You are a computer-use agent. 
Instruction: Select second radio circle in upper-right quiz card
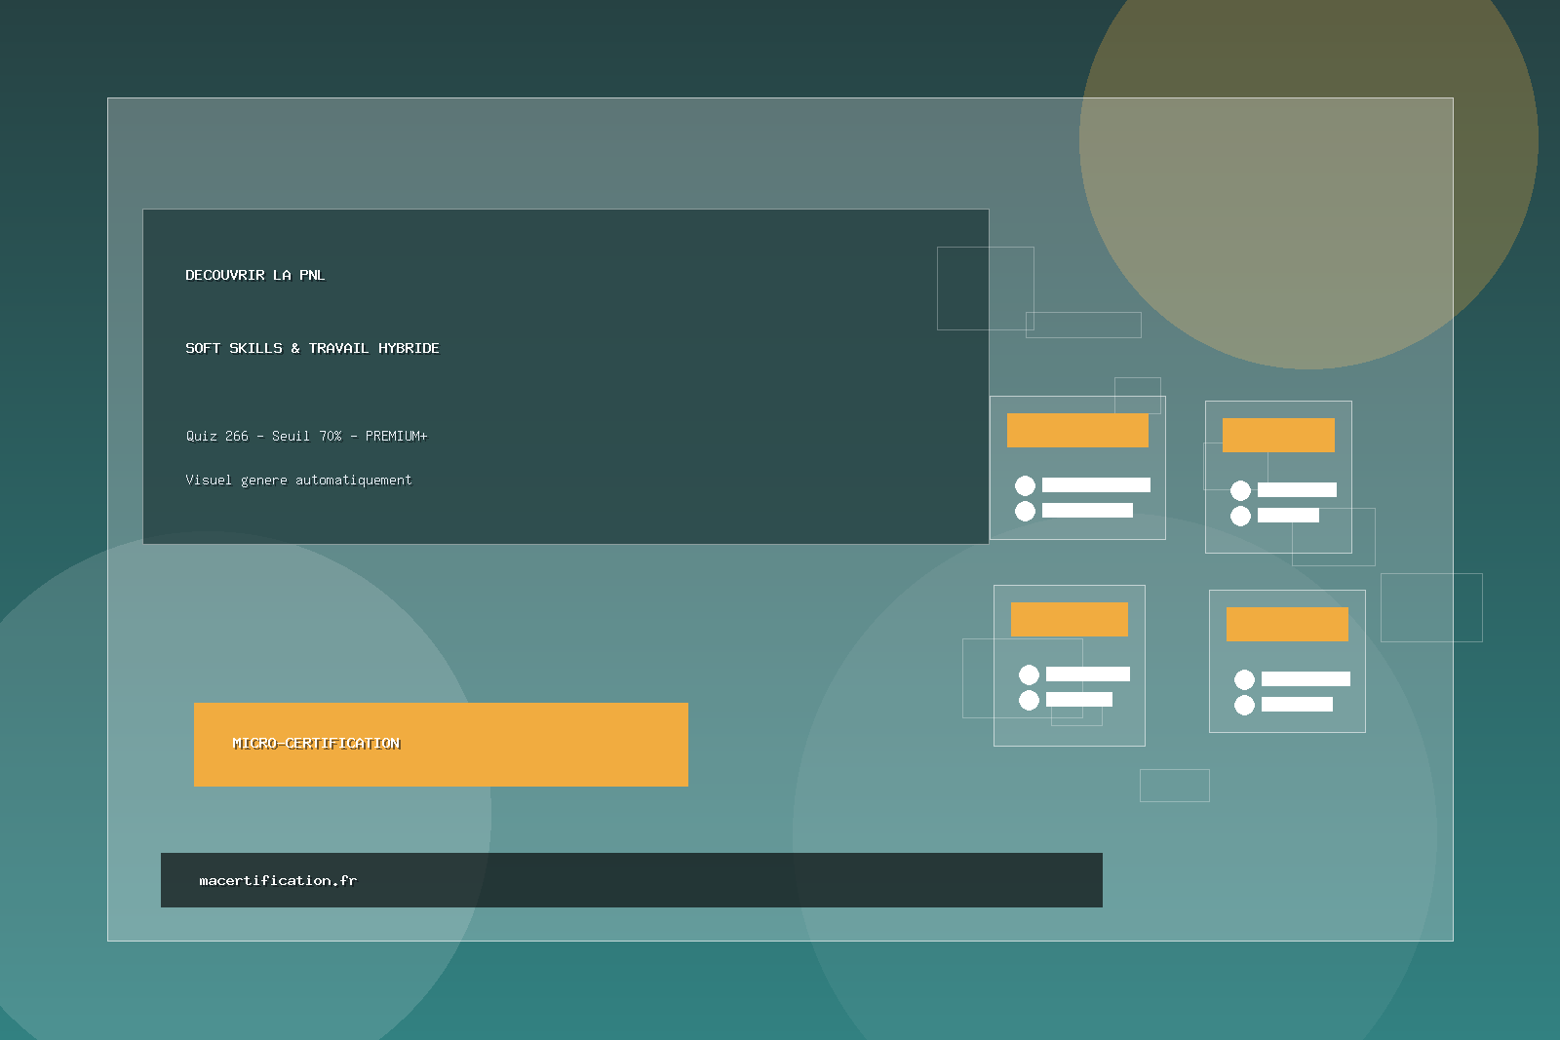pos(1240,516)
